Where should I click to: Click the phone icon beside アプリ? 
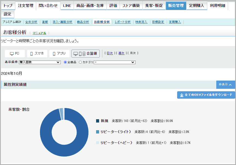pyautogui.click(x=54, y=54)
